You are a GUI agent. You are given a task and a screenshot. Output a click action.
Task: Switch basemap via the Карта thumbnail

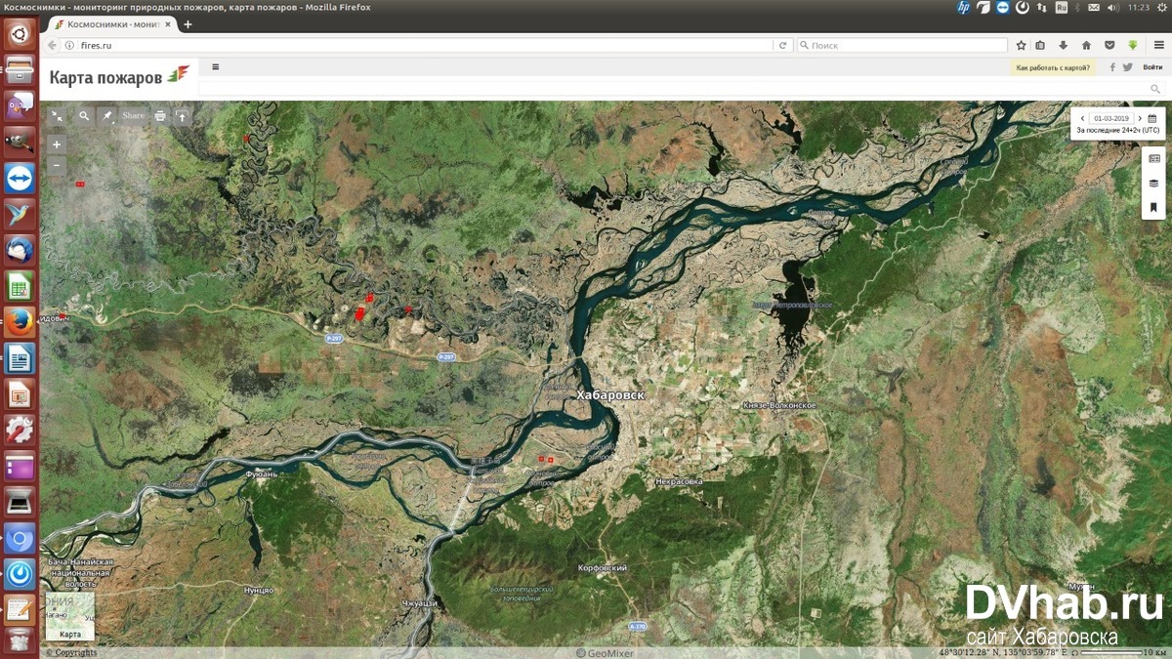coord(70,617)
